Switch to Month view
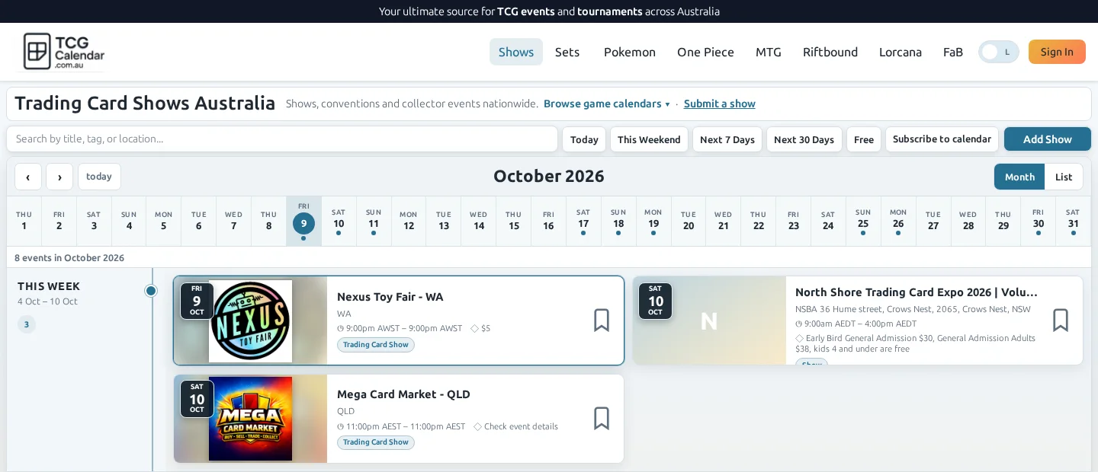 (x=1019, y=177)
